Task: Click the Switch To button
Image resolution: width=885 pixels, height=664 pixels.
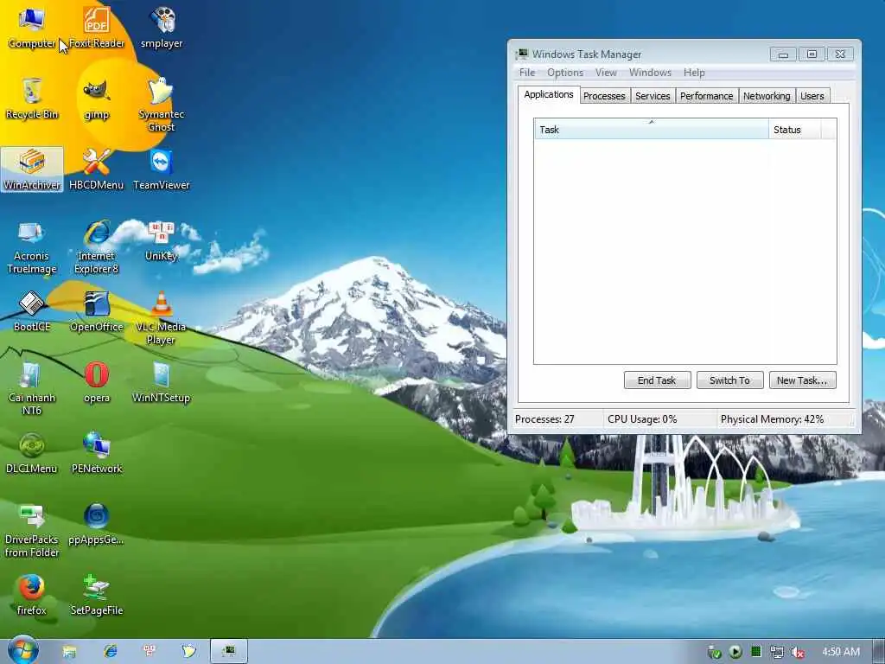Action: [729, 380]
